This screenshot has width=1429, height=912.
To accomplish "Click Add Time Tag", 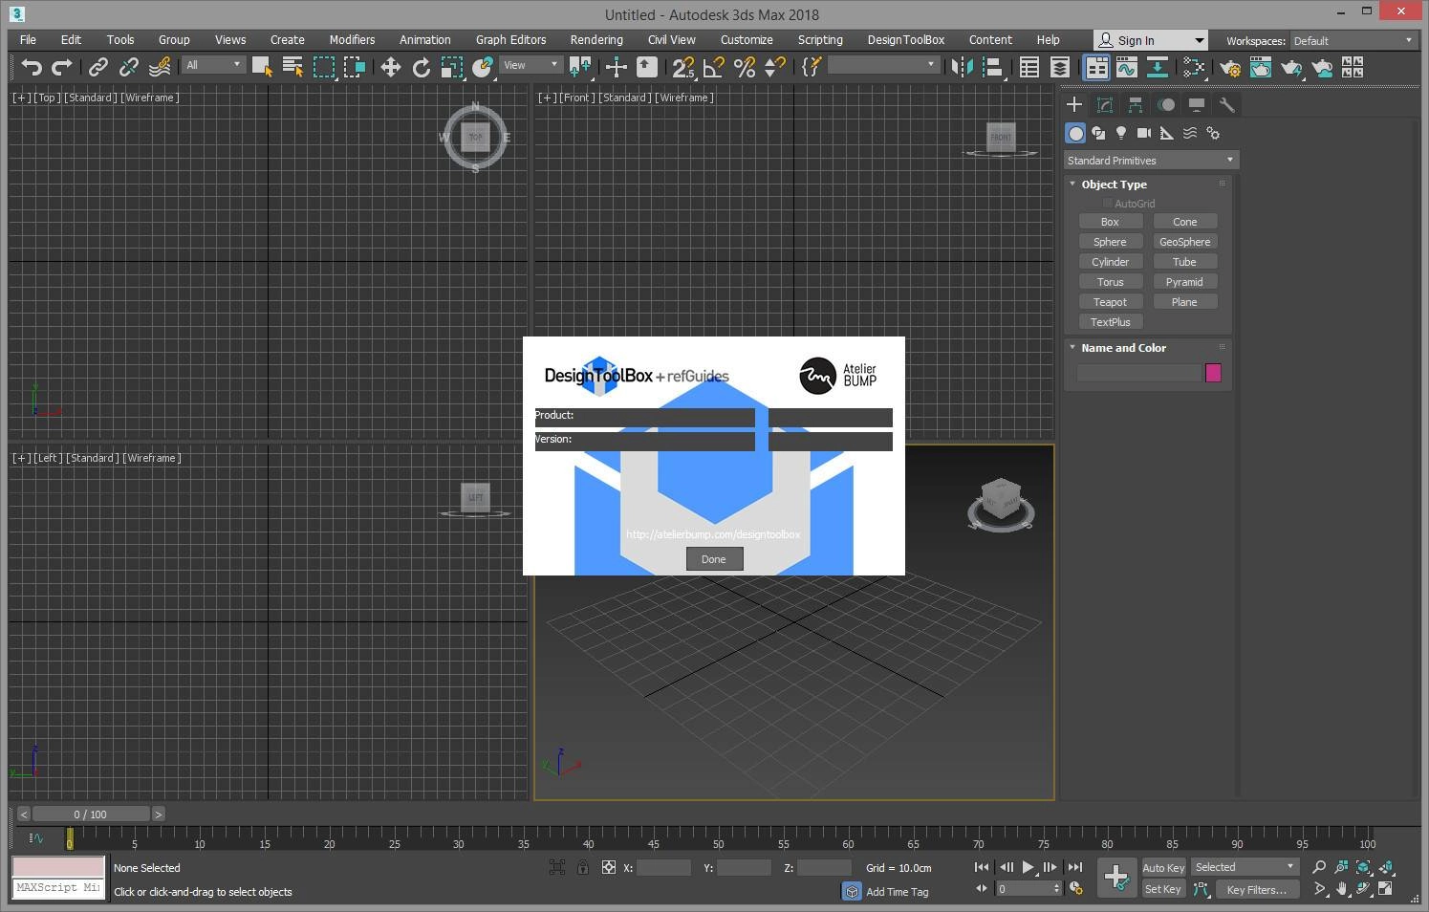I will pos(897,892).
